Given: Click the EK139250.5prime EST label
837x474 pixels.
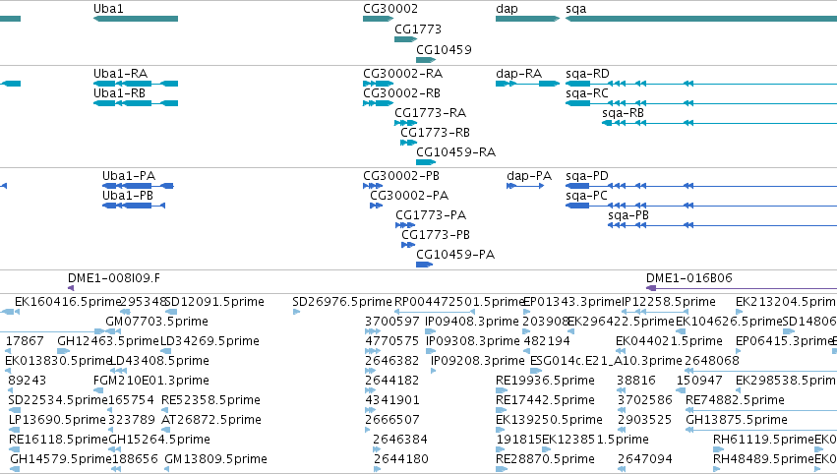Looking at the screenshot, I should point(549,420).
